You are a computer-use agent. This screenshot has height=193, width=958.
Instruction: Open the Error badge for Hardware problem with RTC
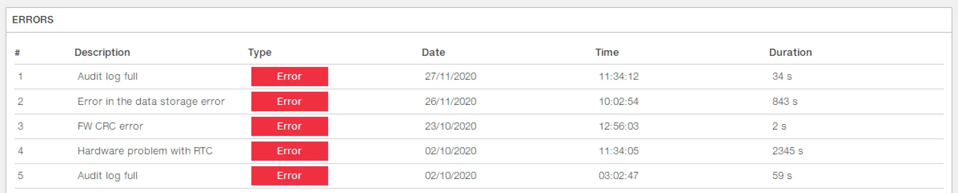(289, 151)
